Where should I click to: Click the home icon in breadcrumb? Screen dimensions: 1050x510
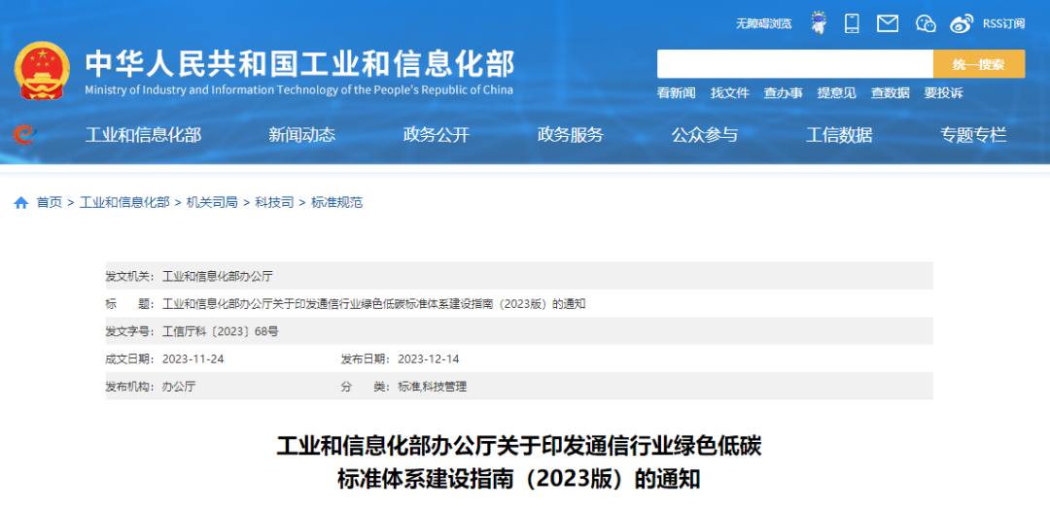pos(20,203)
